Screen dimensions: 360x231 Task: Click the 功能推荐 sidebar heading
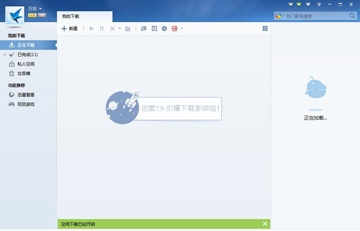tap(17, 86)
